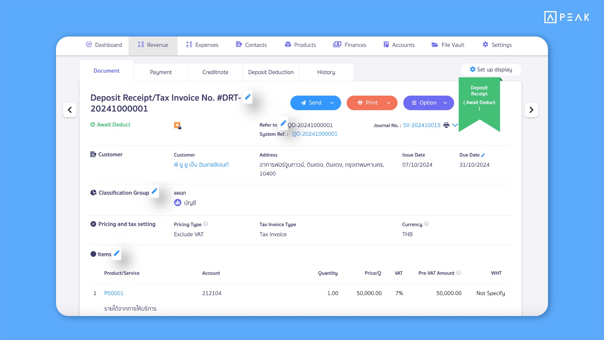Edit the Refer to field pencil
This screenshot has height=340, width=604.
(283, 123)
